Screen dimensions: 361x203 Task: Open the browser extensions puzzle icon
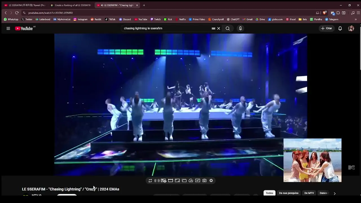pos(338,13)
